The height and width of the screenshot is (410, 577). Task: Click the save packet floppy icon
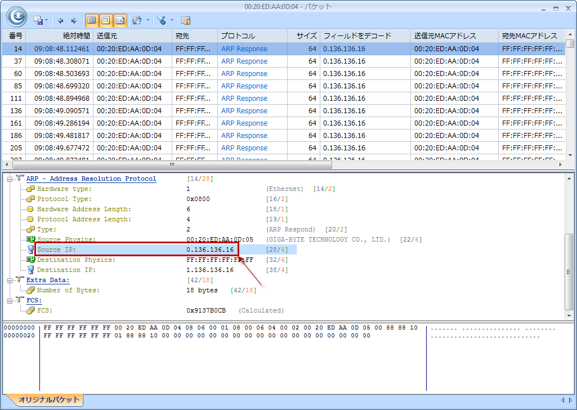click(x=38, y=21)
